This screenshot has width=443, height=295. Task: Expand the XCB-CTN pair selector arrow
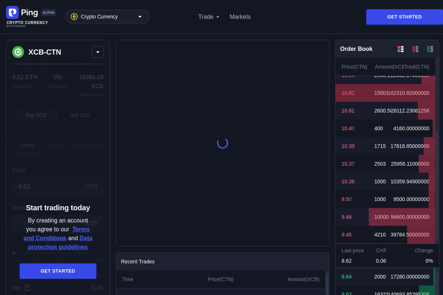click(x=98, y=52)
